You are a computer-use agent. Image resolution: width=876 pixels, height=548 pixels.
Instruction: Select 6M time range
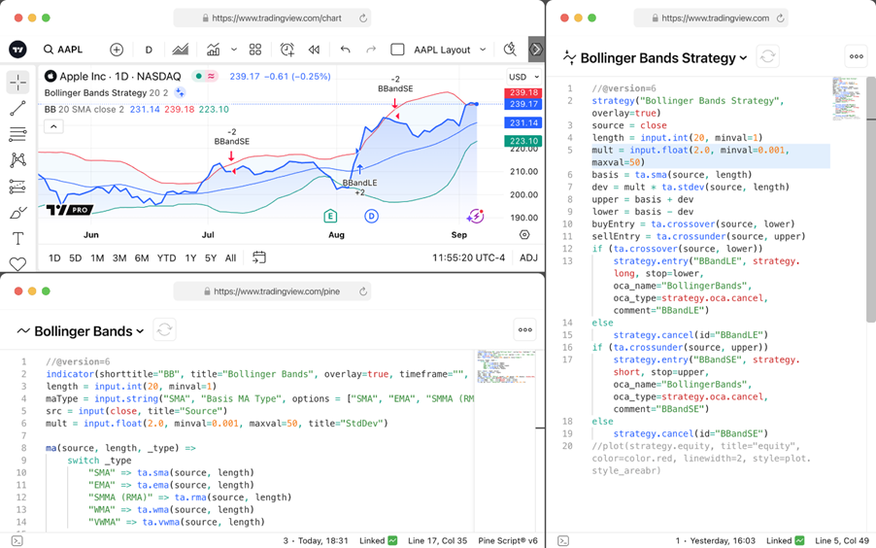142,257
